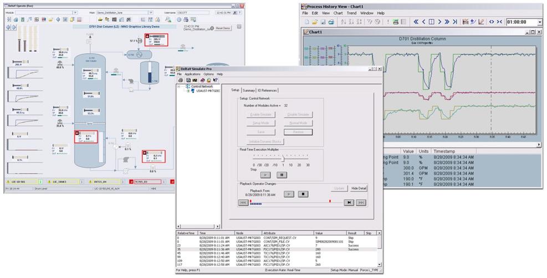Viewport: 547px width, 278px height.
Task: Switch to IO References tab
Action: (267, 90)
